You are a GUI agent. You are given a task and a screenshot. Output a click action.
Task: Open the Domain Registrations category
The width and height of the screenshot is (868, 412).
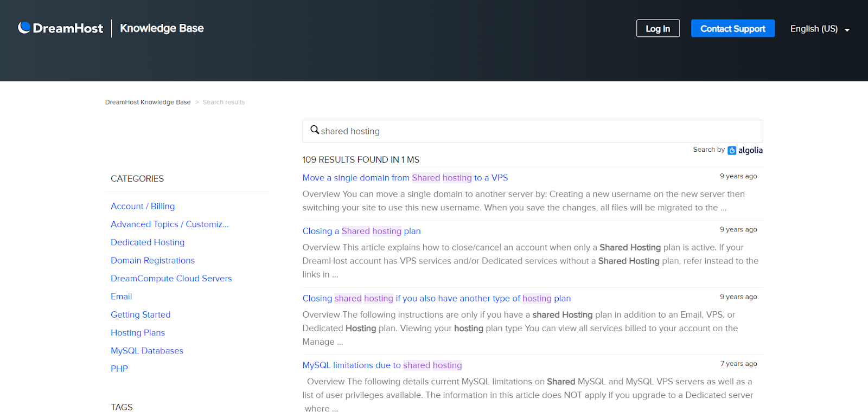[152, 260]
